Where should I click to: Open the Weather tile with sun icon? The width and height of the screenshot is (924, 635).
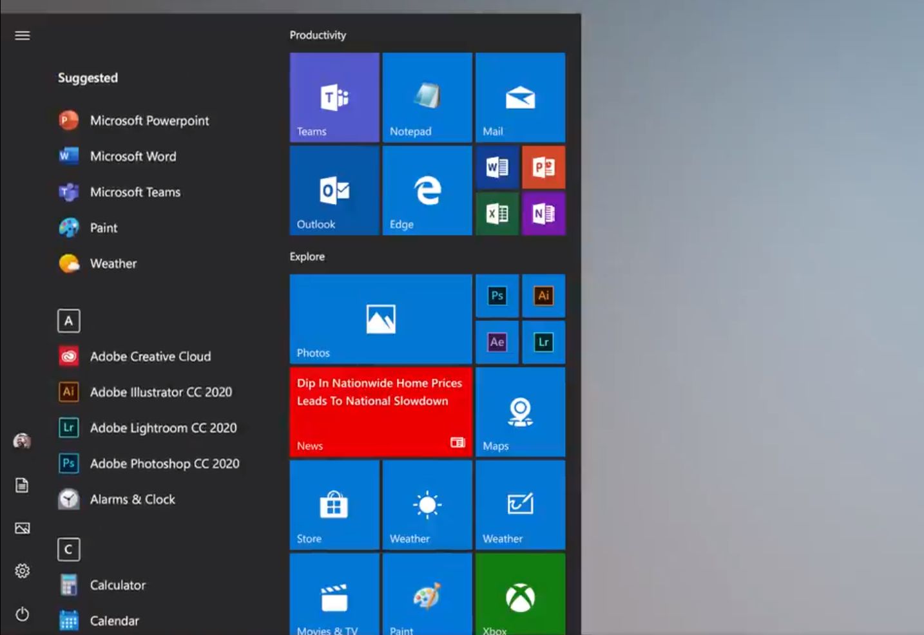click(427, 505)
